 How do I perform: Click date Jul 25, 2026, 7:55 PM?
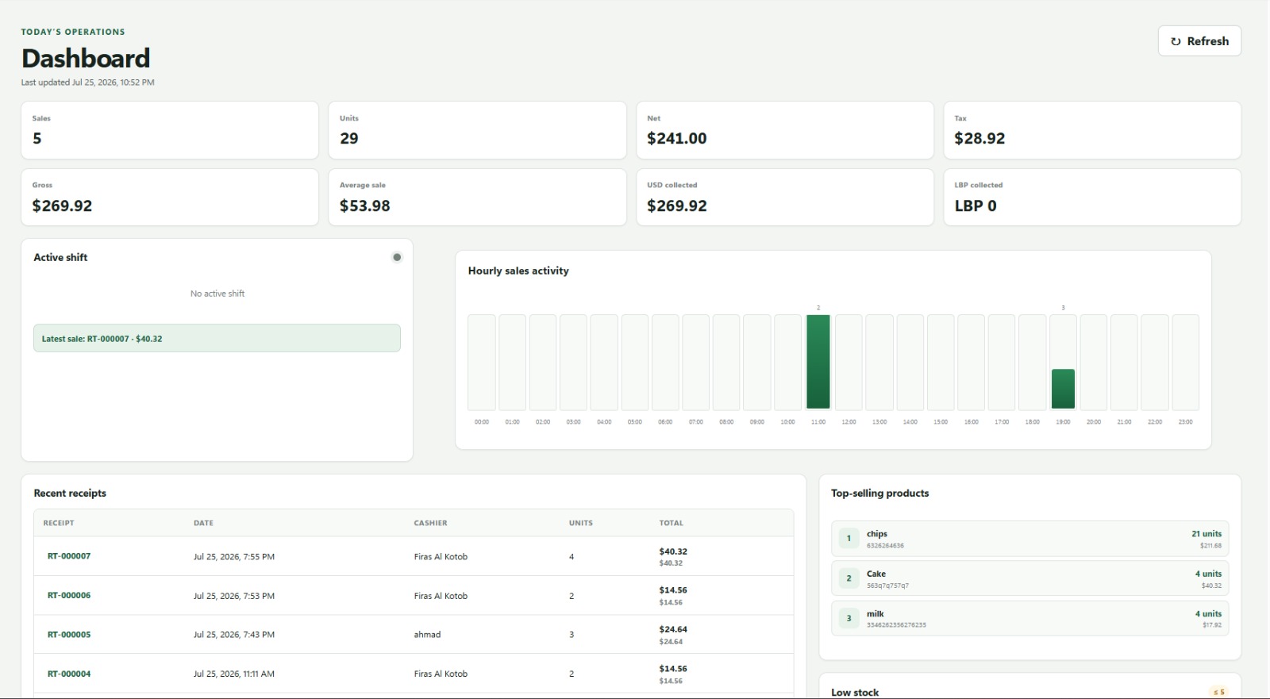click(234, 557)
